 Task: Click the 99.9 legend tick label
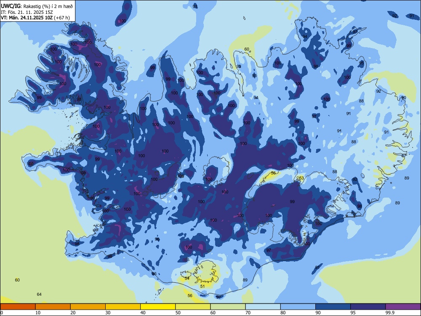(390, 313)
